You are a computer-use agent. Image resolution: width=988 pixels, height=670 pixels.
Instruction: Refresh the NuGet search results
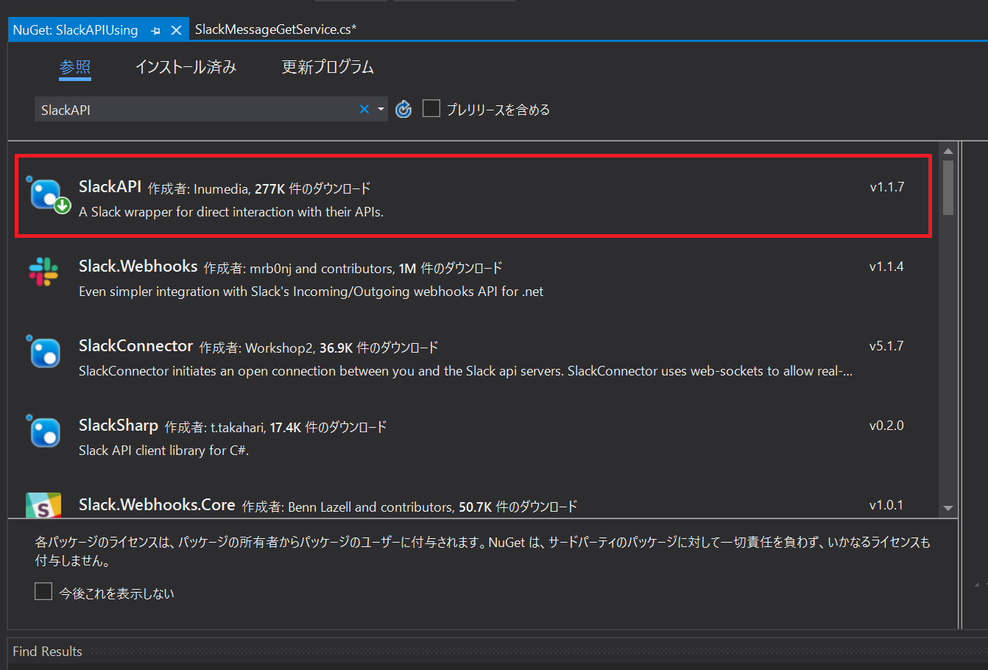(x=403, y=108)
